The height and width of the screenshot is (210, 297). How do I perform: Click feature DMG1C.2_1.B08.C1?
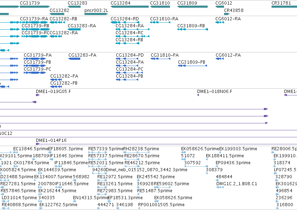click(237, 184)
